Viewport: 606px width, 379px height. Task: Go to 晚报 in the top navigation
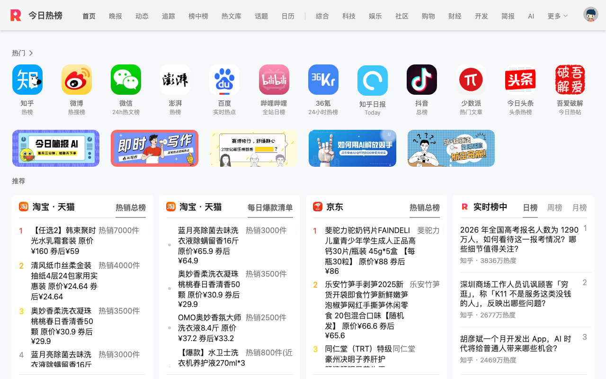tap(116, 16)
